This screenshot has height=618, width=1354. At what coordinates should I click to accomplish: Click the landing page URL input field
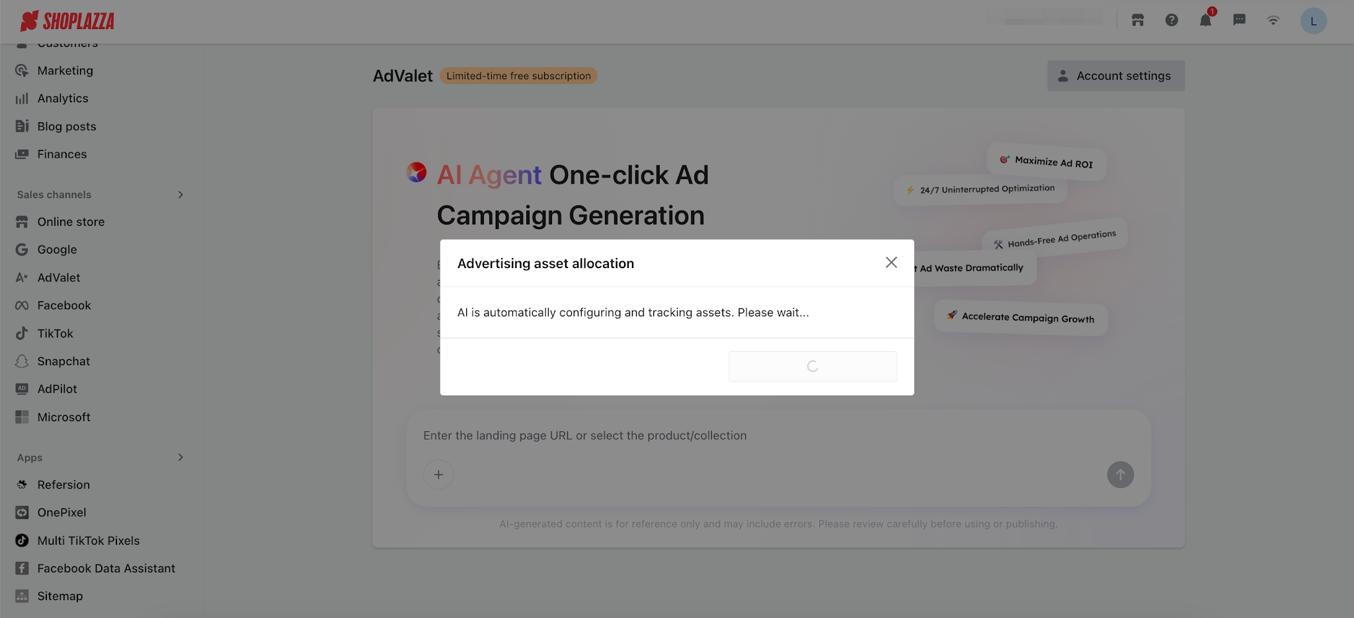(727, 436)
